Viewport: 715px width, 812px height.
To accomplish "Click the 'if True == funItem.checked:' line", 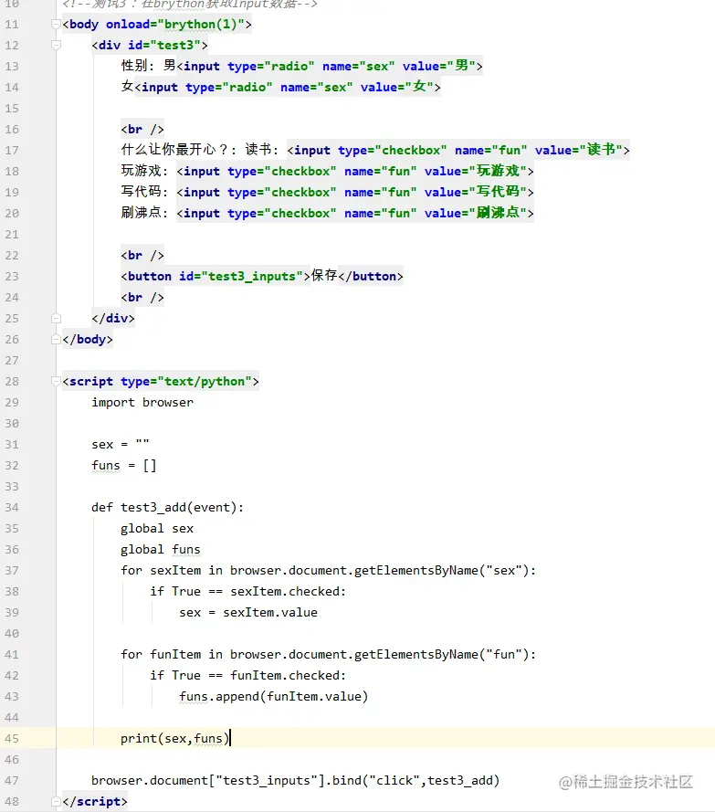I will click(x=248, y=675).
